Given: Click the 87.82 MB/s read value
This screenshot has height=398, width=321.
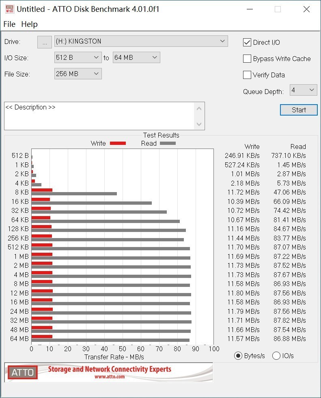Looking at the screenshot, I should tap(290, 320).
